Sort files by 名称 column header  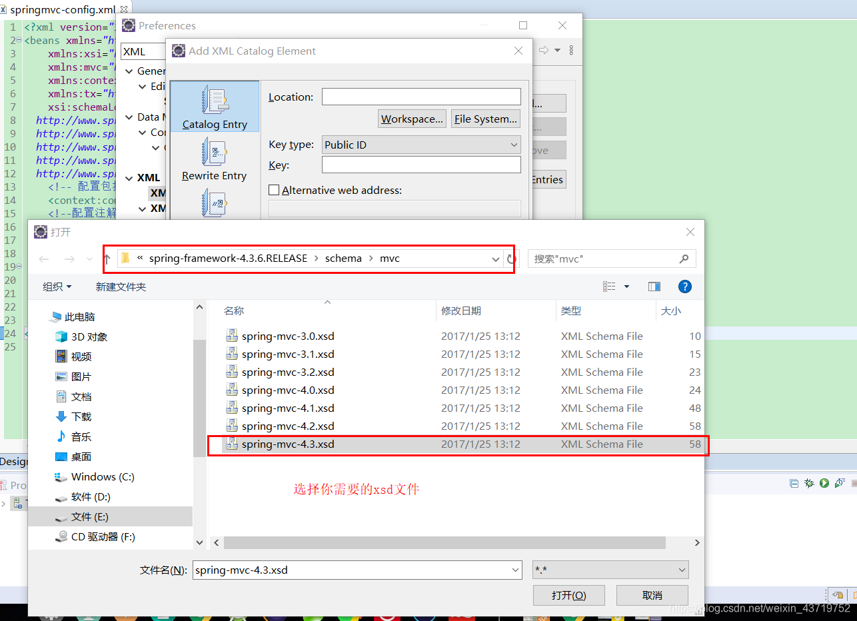234,311
